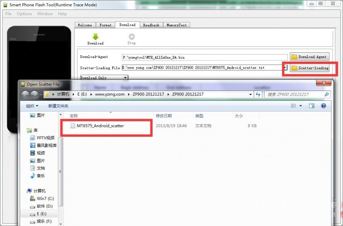Click www.yzmg.com in the breadcrumb path

tap(110, 94)
